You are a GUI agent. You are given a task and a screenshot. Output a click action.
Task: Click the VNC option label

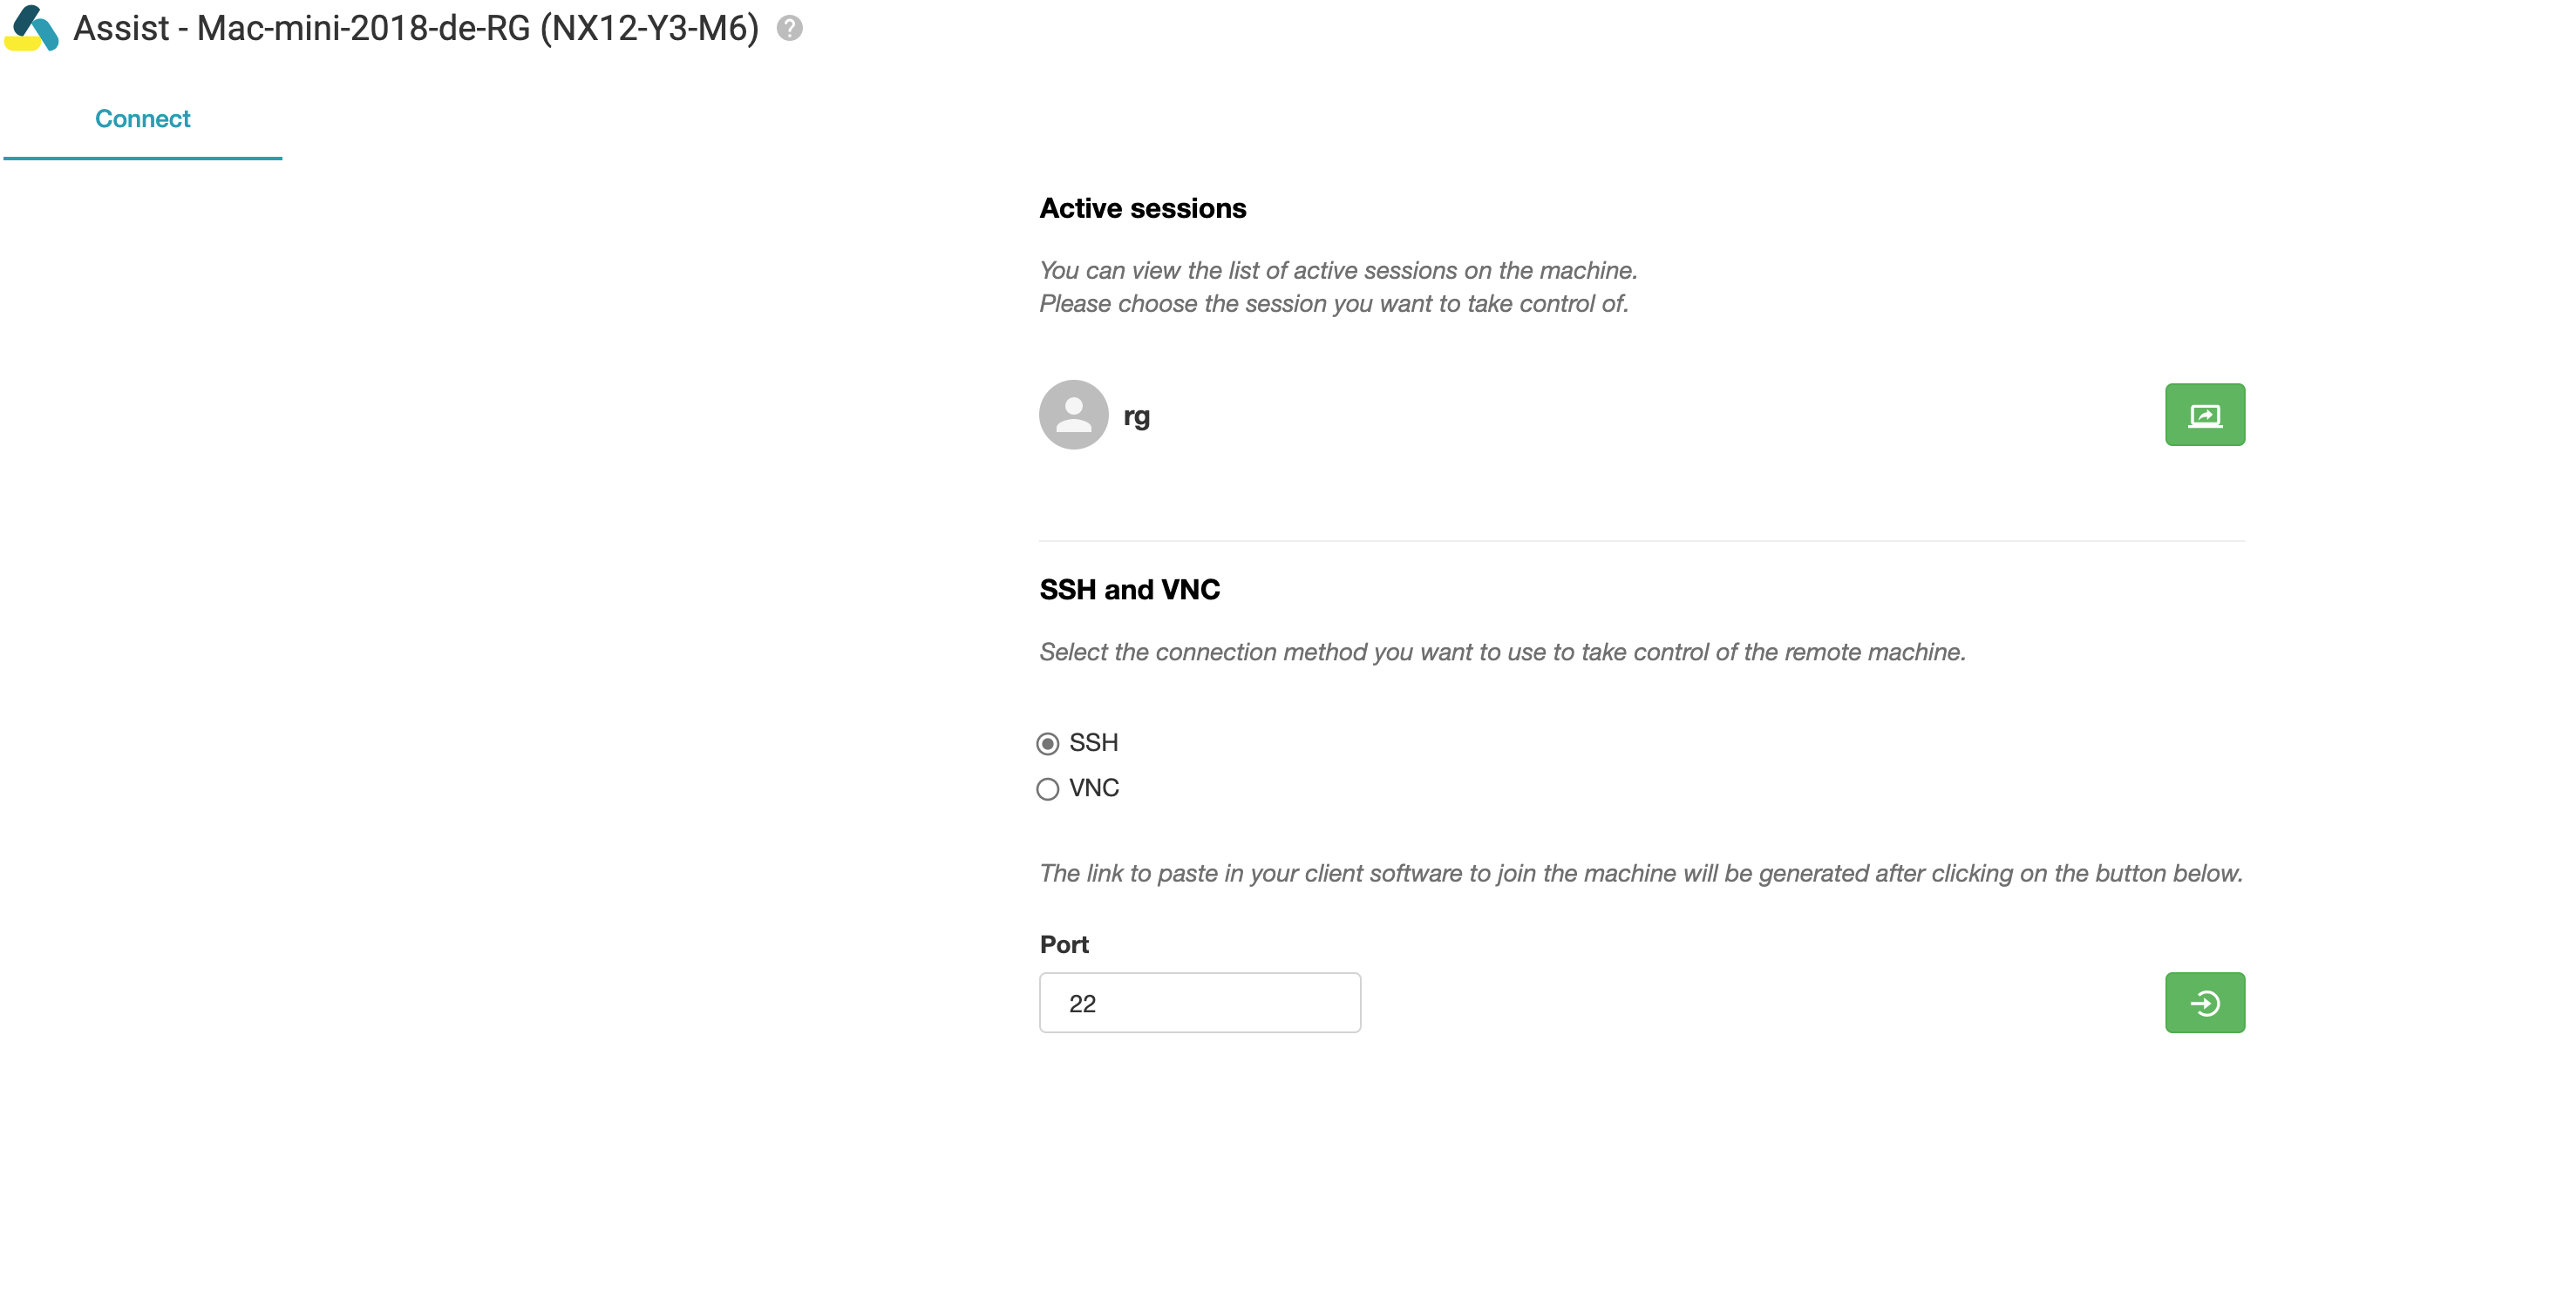[x=1093, y=788]
